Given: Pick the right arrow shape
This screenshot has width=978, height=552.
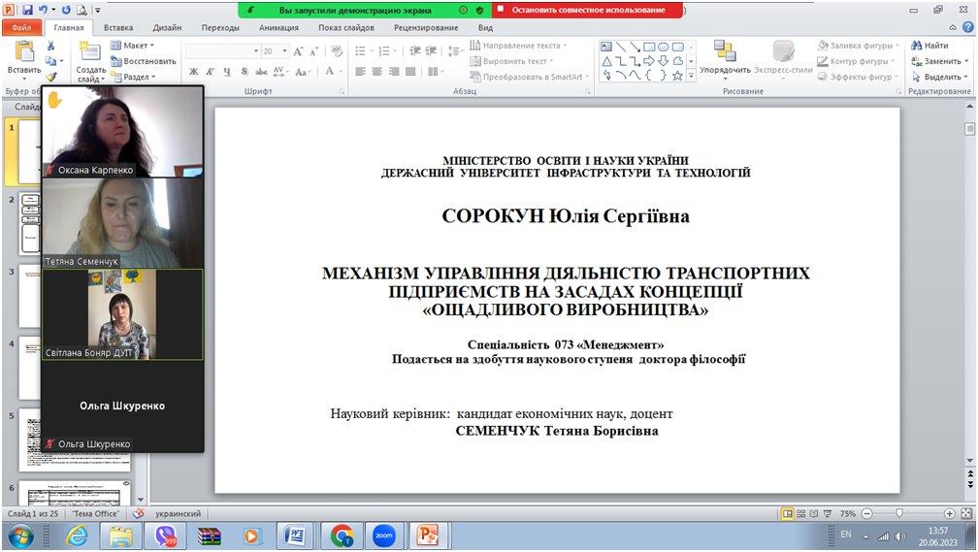Looking at the screenshot, I should (x=649, y=61).
